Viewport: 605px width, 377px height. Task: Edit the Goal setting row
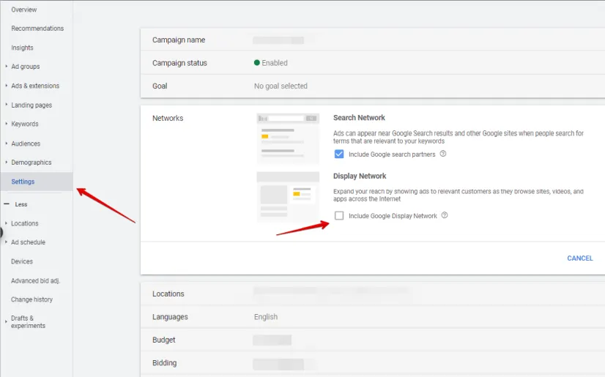[x=373, y=86]
